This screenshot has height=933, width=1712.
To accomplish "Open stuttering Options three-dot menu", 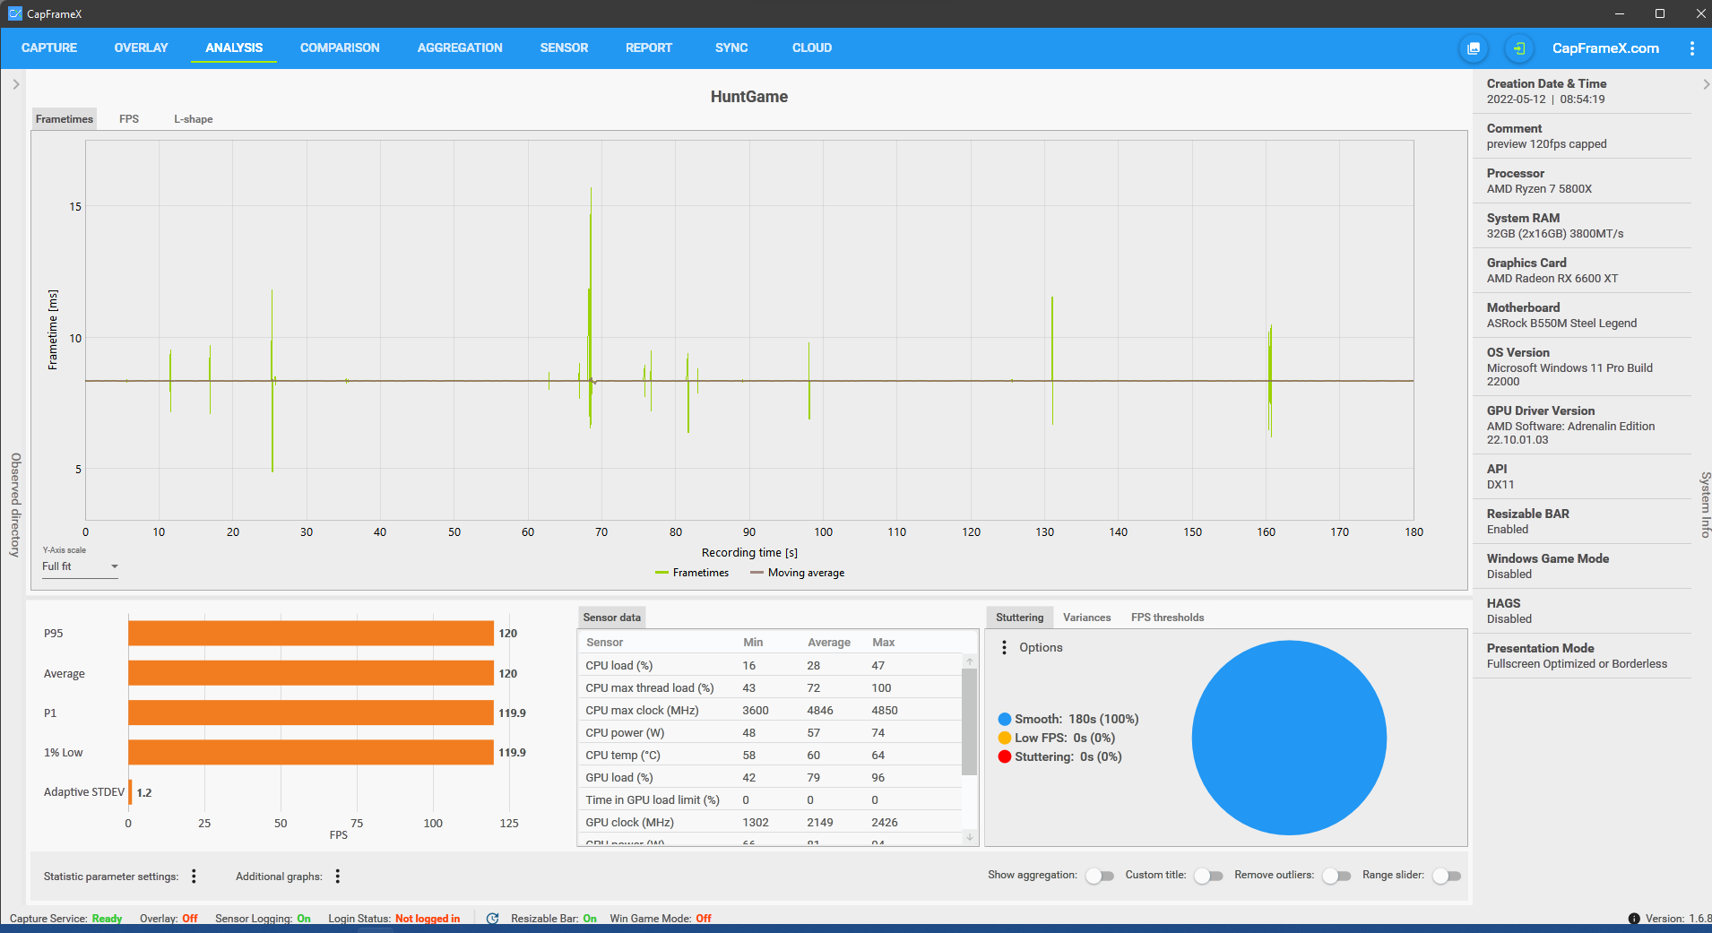I will point(1004,647).
